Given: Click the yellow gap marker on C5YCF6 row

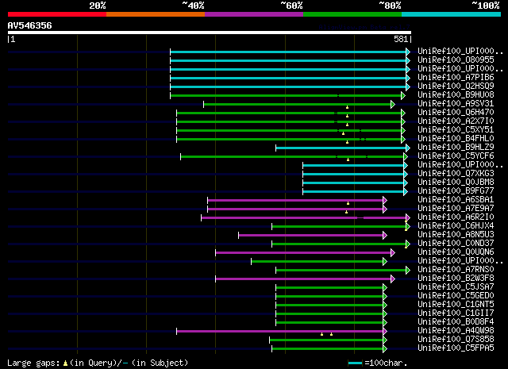Looking at the screenshot, I should (x=348, y=160).
